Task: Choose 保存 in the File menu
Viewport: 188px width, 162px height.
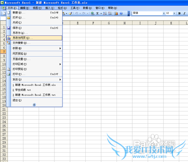Action: 34,28
